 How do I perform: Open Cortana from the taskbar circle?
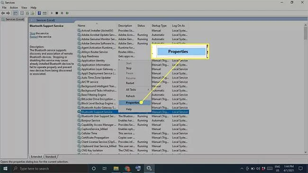(x=94, y=168)
